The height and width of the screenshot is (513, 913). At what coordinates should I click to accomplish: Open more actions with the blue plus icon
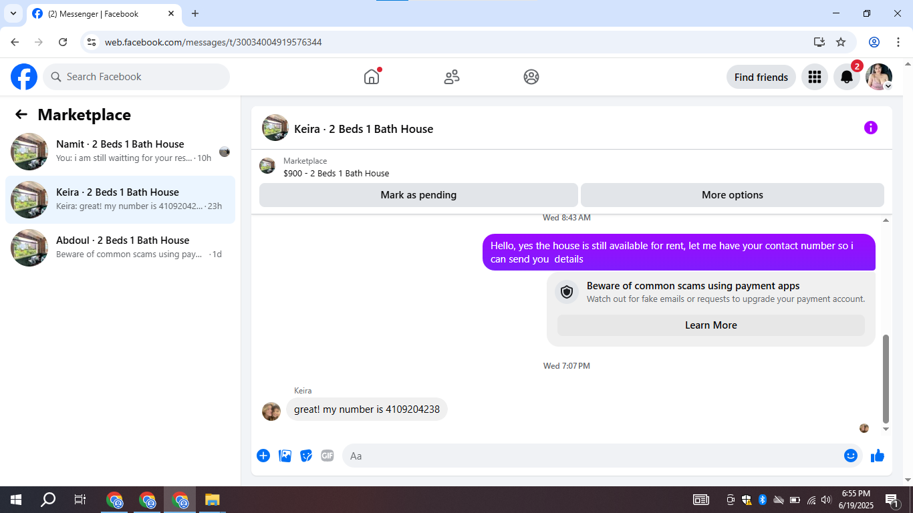coord(263,456)
